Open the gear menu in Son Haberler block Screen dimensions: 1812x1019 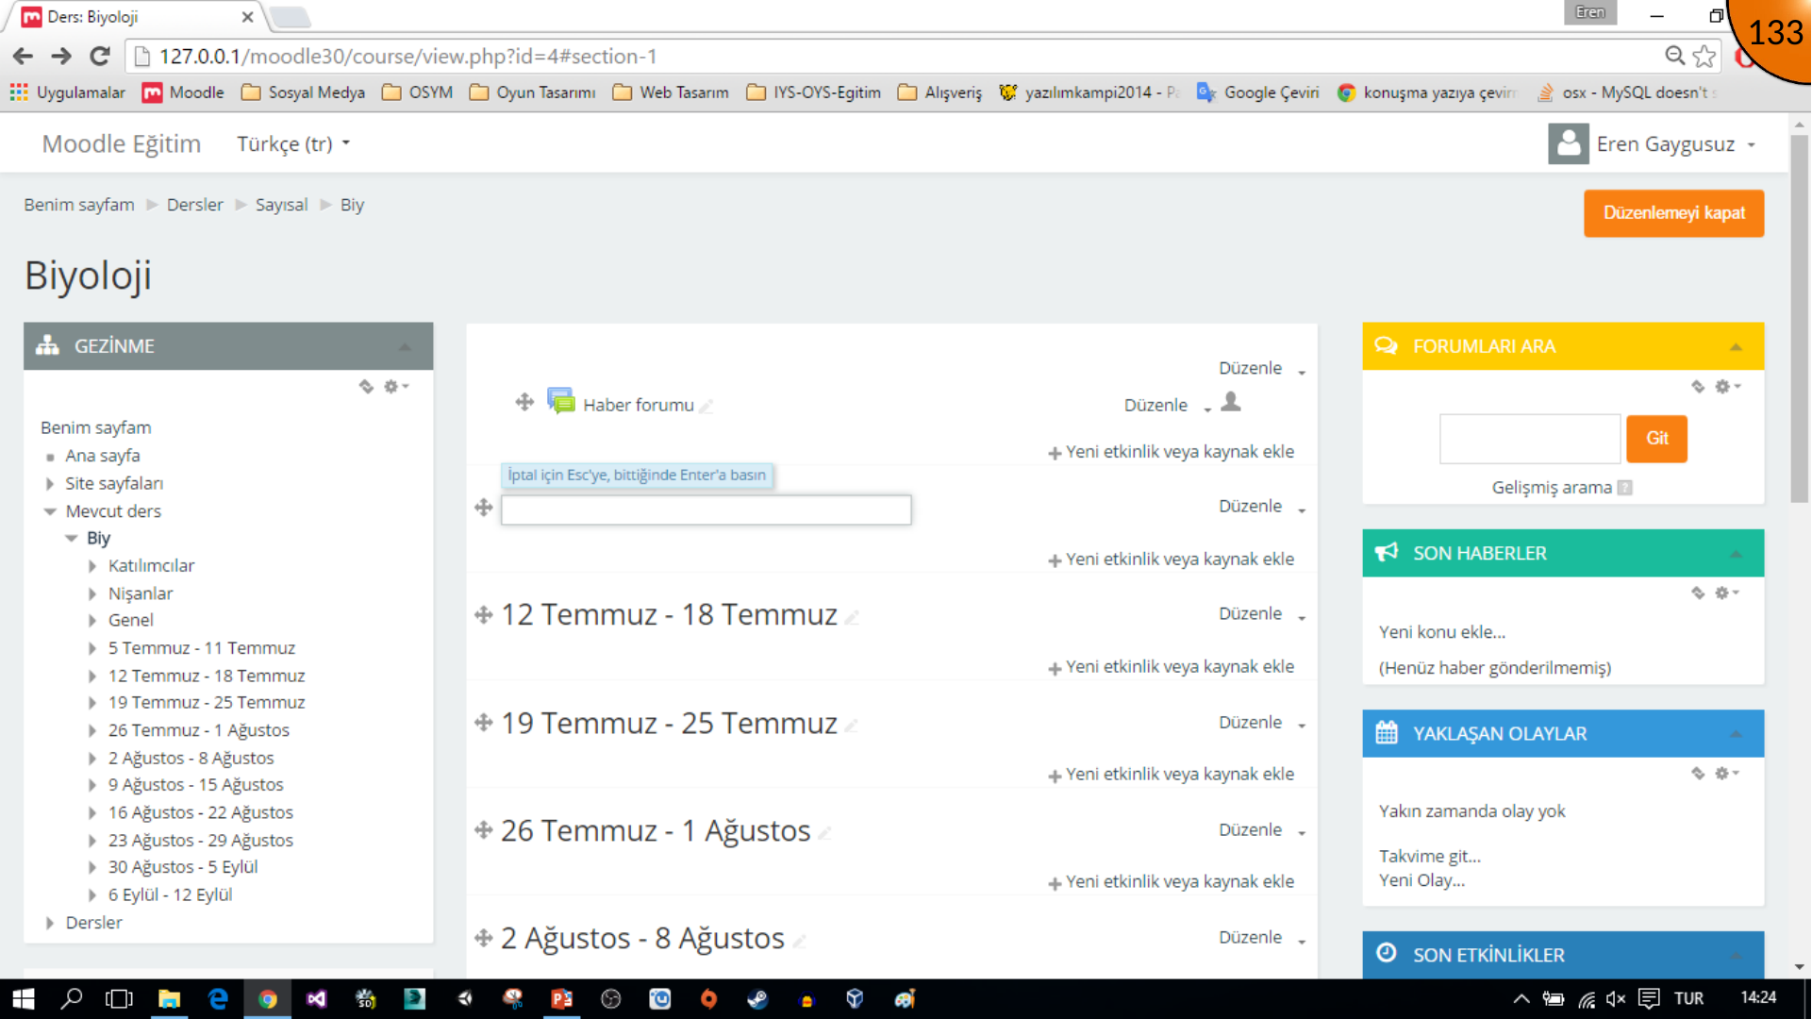tap(1727, 593)
